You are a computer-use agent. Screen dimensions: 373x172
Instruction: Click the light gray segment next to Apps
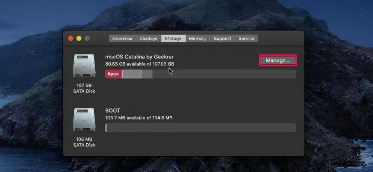coord(132,74)
